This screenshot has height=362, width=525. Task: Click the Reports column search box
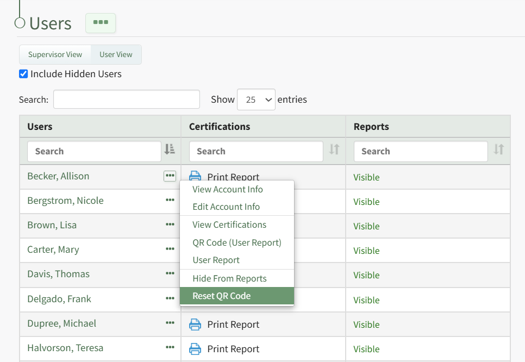click(x=421, y=151)
